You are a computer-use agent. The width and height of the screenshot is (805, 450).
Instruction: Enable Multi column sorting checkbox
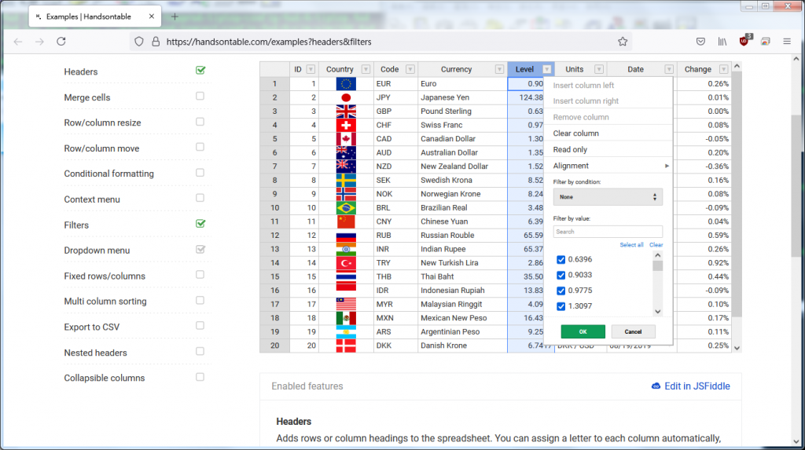click(x=200, y=300)
